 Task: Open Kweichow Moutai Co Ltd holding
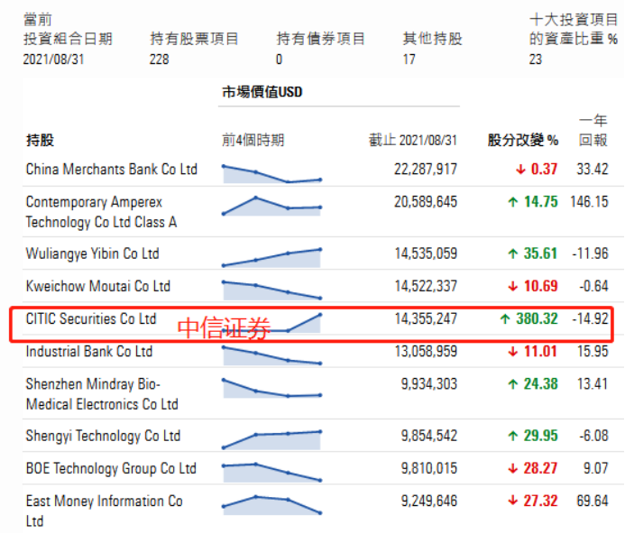pos(98,286)
